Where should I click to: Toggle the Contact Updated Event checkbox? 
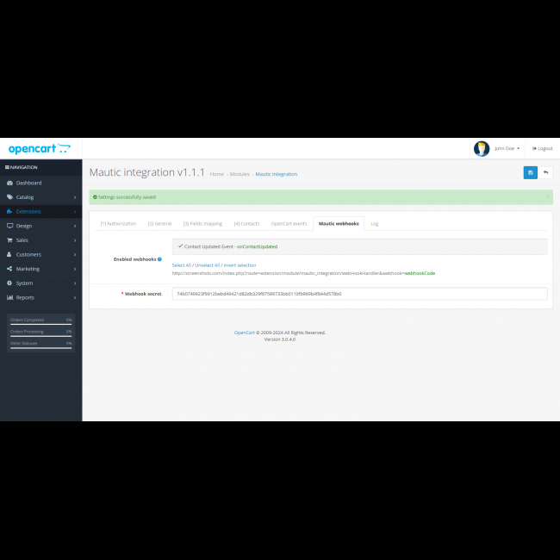(180, 246)
